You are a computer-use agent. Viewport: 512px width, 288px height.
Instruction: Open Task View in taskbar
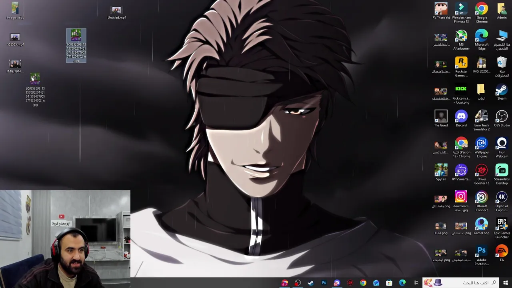(416, 283)
